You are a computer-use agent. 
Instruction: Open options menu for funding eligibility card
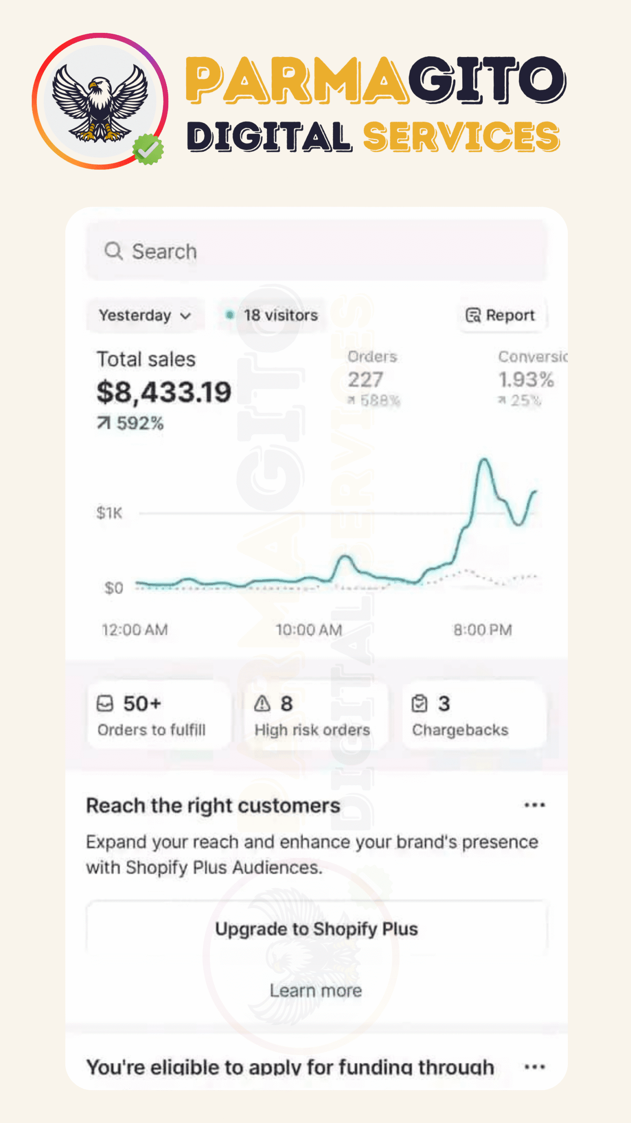pyautogui.click(x=535, y=1067)
